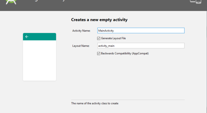Uncheck the Backwards Compatibility (AppCompat) checkbox box
This screenshot has height=113, width=207.
pos(99,53)
